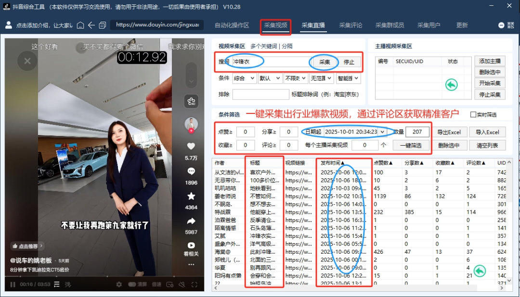Screen dimensions: 520x297
Task: Click the watch-later clock icon
Action: point(170,285)
